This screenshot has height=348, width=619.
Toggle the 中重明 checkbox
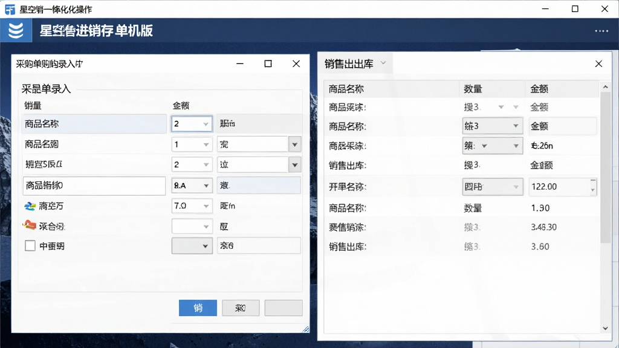pos(30,246)
